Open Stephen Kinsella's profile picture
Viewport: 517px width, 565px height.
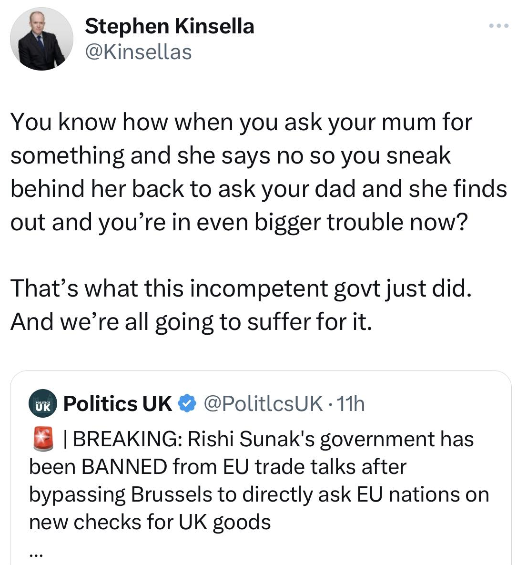click(x=41, y=39)
